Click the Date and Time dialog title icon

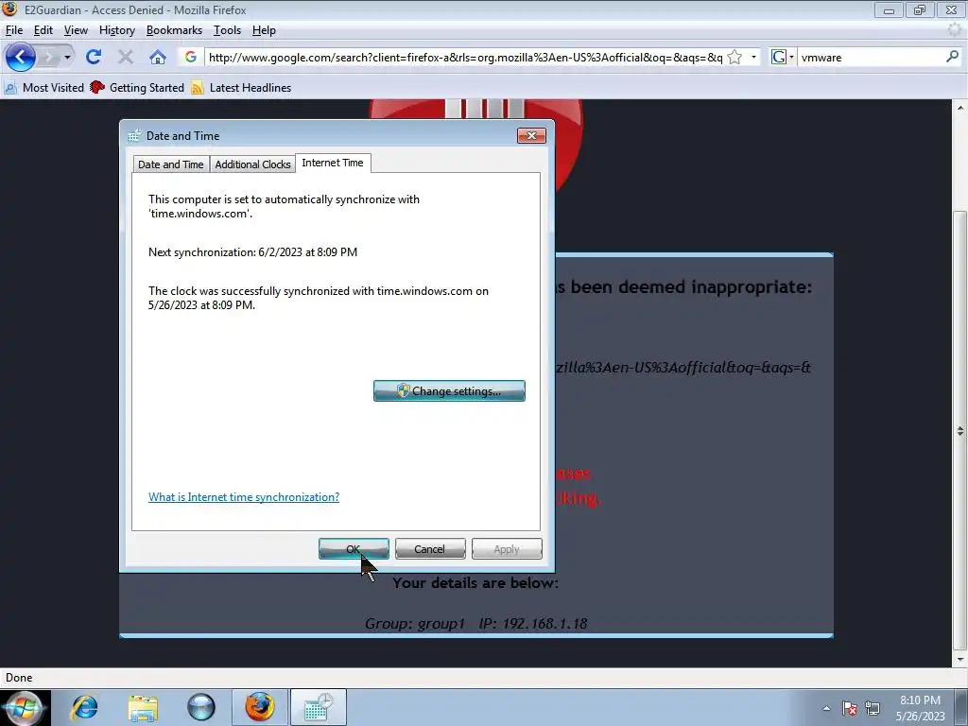point(134,136)
